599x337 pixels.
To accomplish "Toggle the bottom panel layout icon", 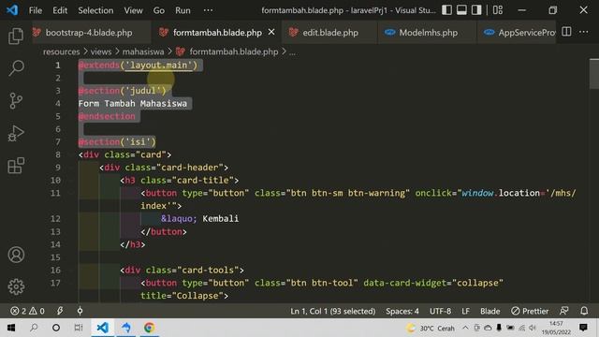I will pyautogui.click(x=461, y=10).
